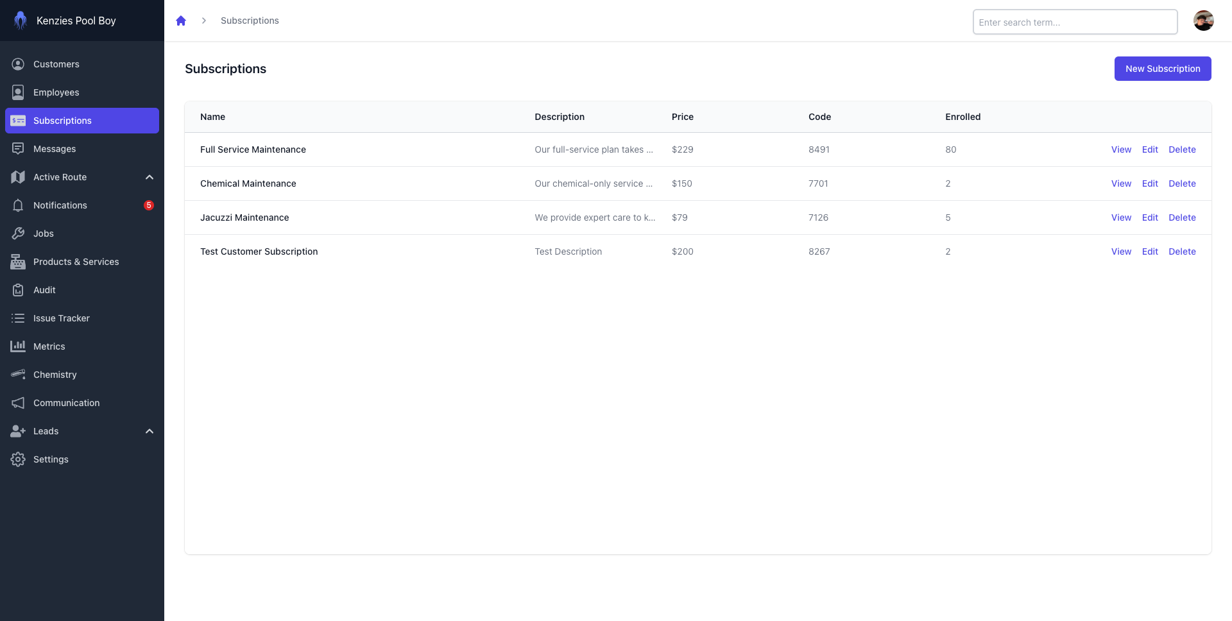Screen dimensions: 1232x621
Task: Collapse the Leads menu chevron
Action: tap(150, 431)
